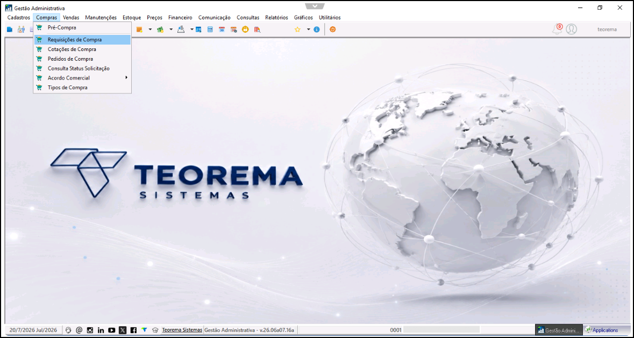Screen dimensions: 634x338
Task: Click the user profile avatar icon
Action: [x=571, y=29]
